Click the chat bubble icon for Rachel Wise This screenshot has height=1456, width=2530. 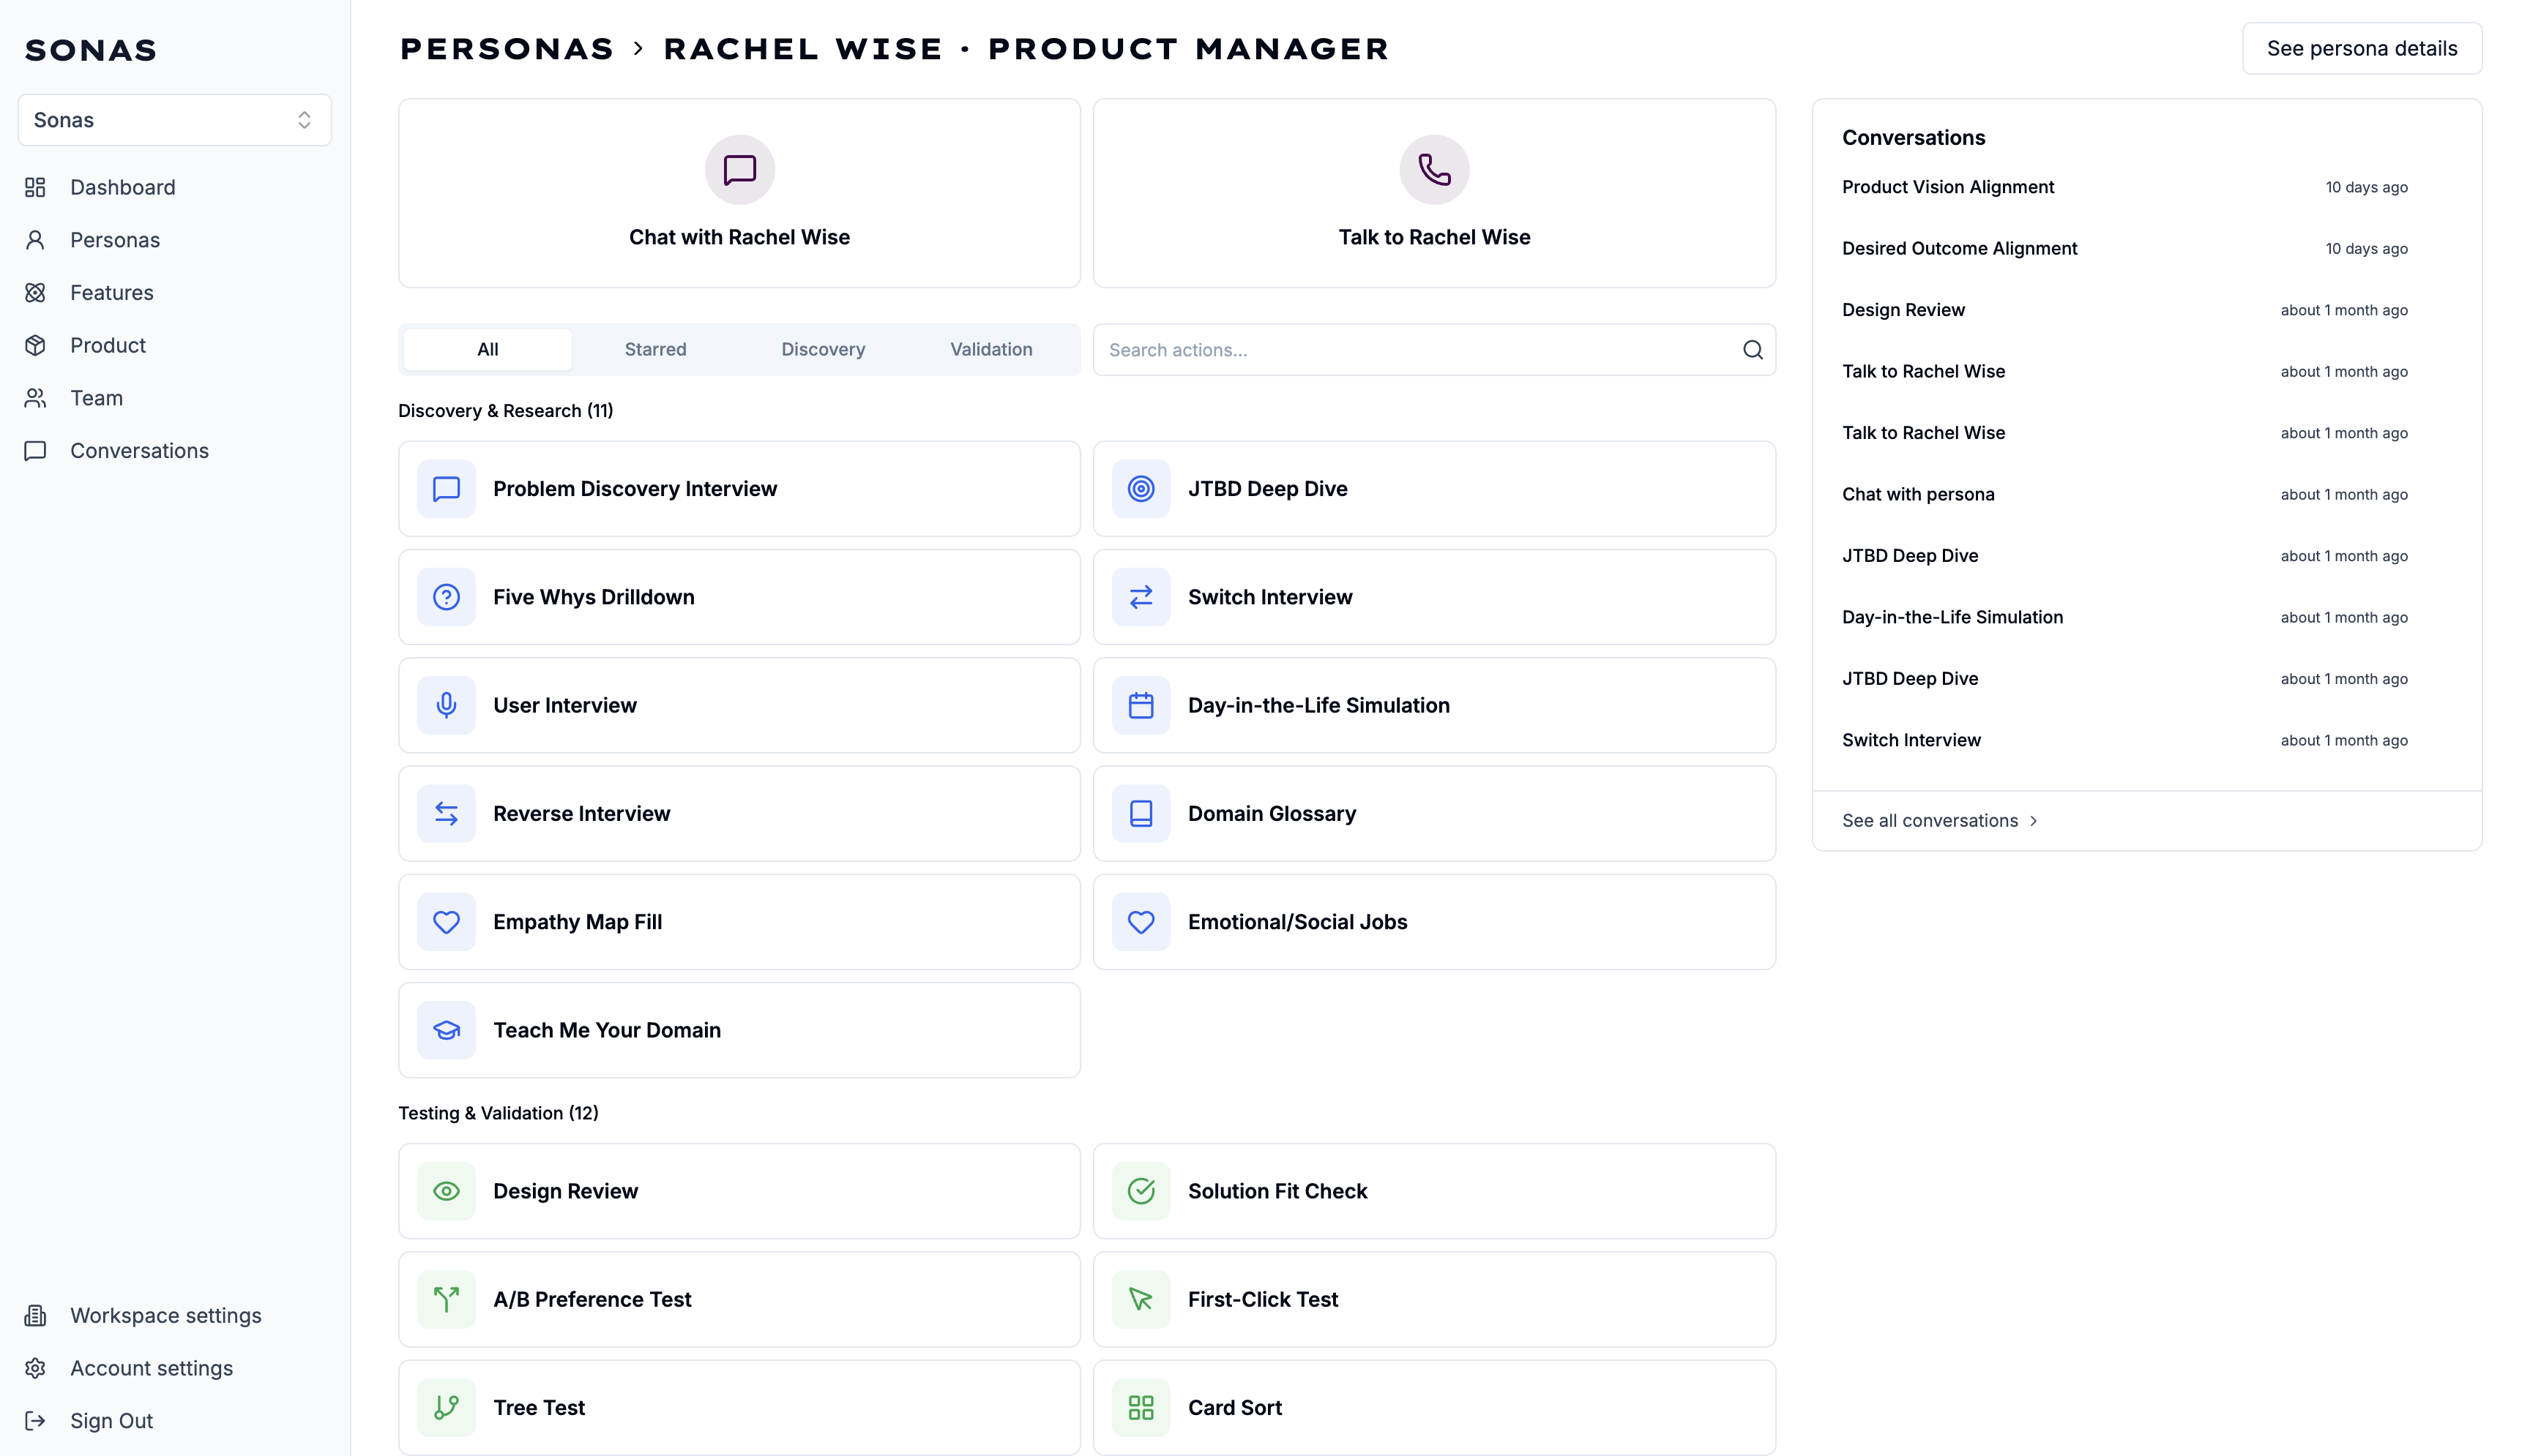coord(739,169)
